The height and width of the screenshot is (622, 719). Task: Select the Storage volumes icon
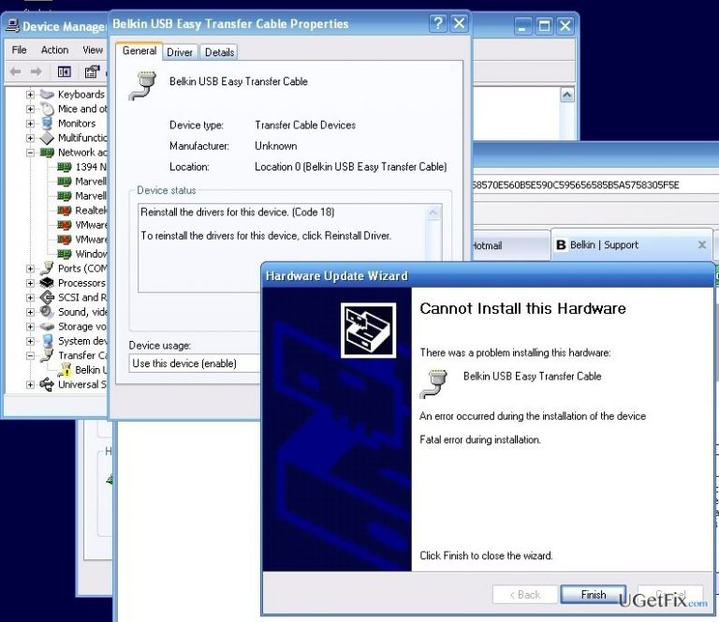tap(47, 327)
